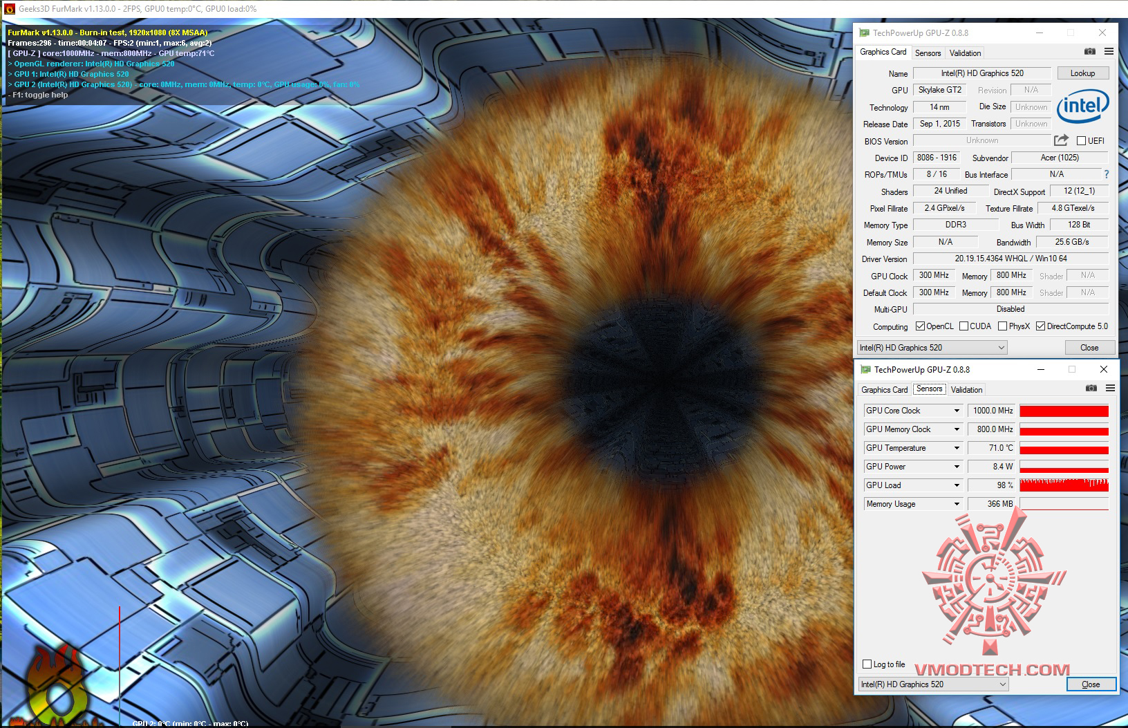Viewport: 1128px width, 728px height.
Task: Open the GPU selector dropdown in upper GPU-Z window
Action: 932,348
